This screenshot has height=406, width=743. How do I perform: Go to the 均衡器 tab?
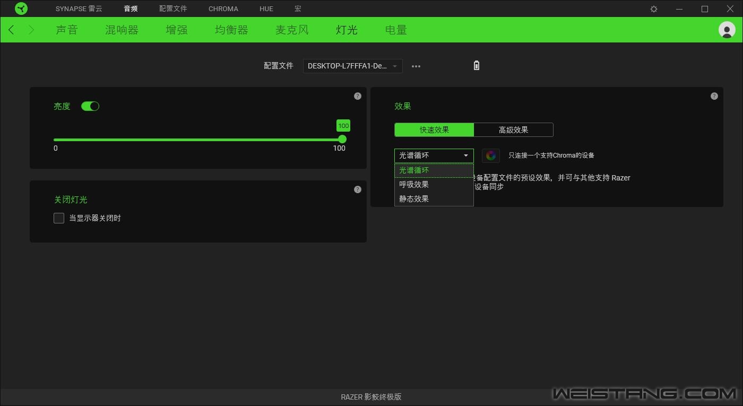[x=231, y=30]
